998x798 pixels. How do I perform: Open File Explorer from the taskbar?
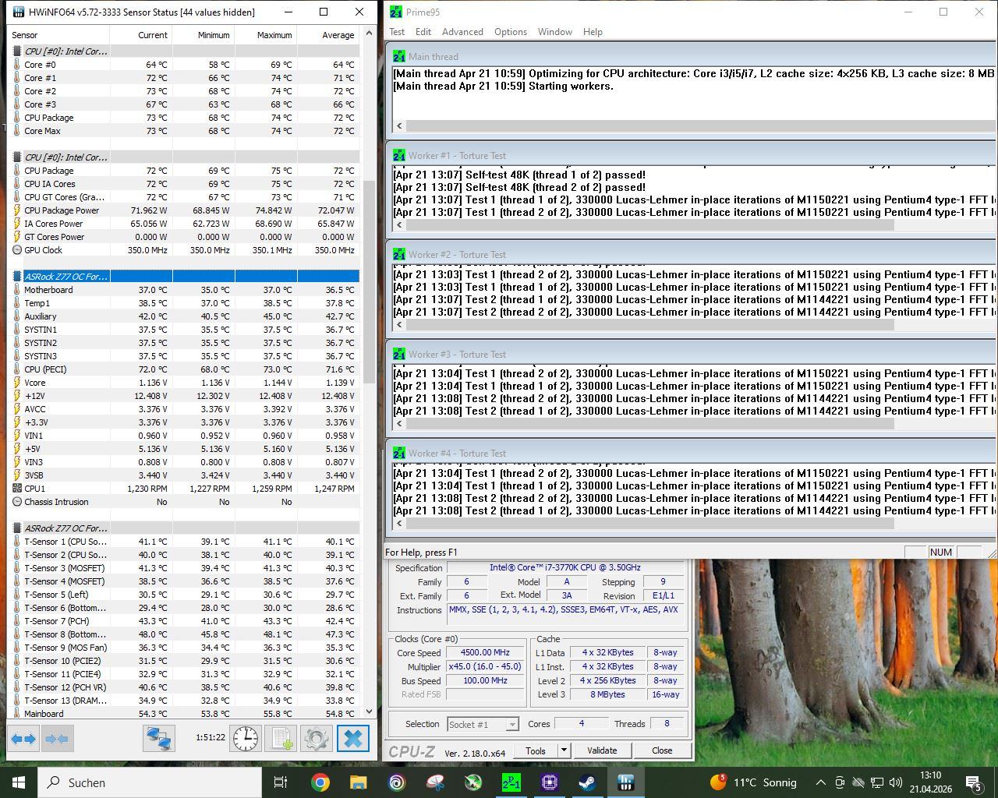click(358, 782)
